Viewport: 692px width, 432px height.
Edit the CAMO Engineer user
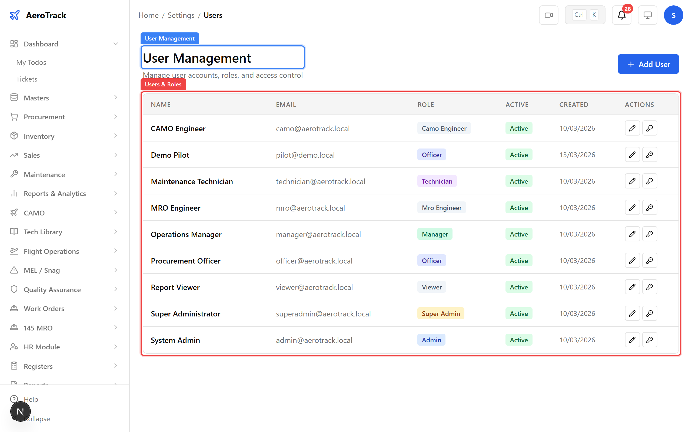632,128
